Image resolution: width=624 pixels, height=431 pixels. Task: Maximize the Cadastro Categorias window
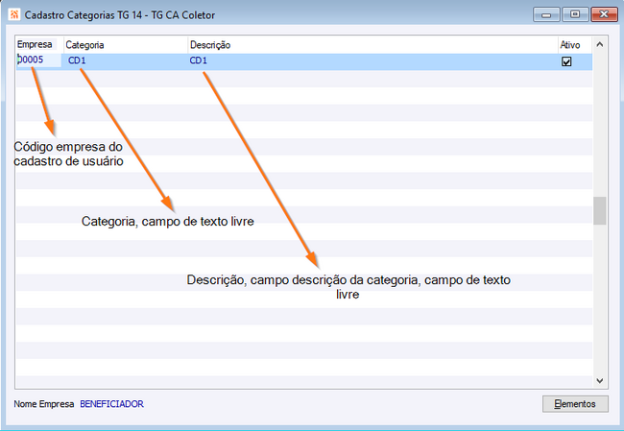[x=575, y=14]
